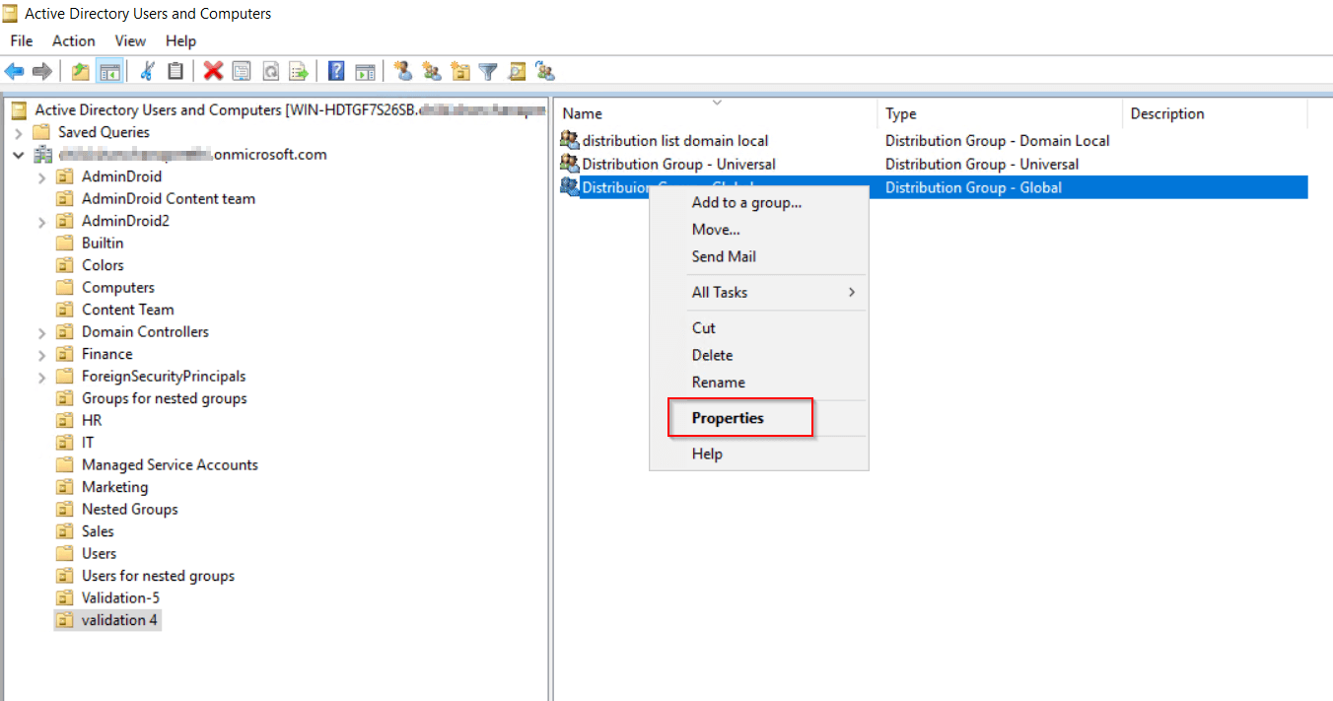Screen dimensions: 1333x701
Task: Open the All Tasks submenu
Action: pyautogui.click(x=720, y=292)
